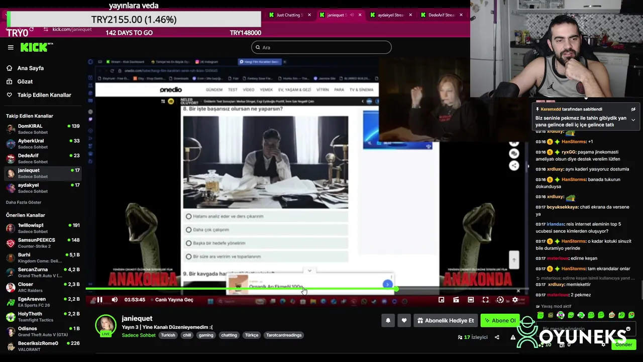Hide the pinned chat message
This screenshot has height=362, width=643.
coord(633,109)
